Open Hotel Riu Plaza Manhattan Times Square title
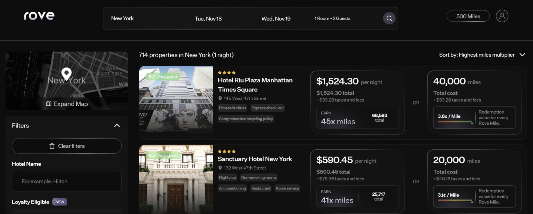 click(255, 85)
